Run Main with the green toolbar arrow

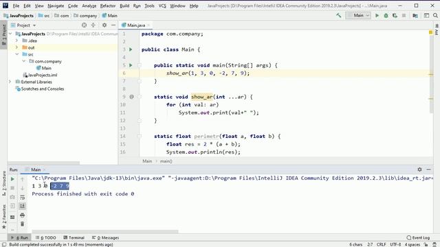coord(377,15)
